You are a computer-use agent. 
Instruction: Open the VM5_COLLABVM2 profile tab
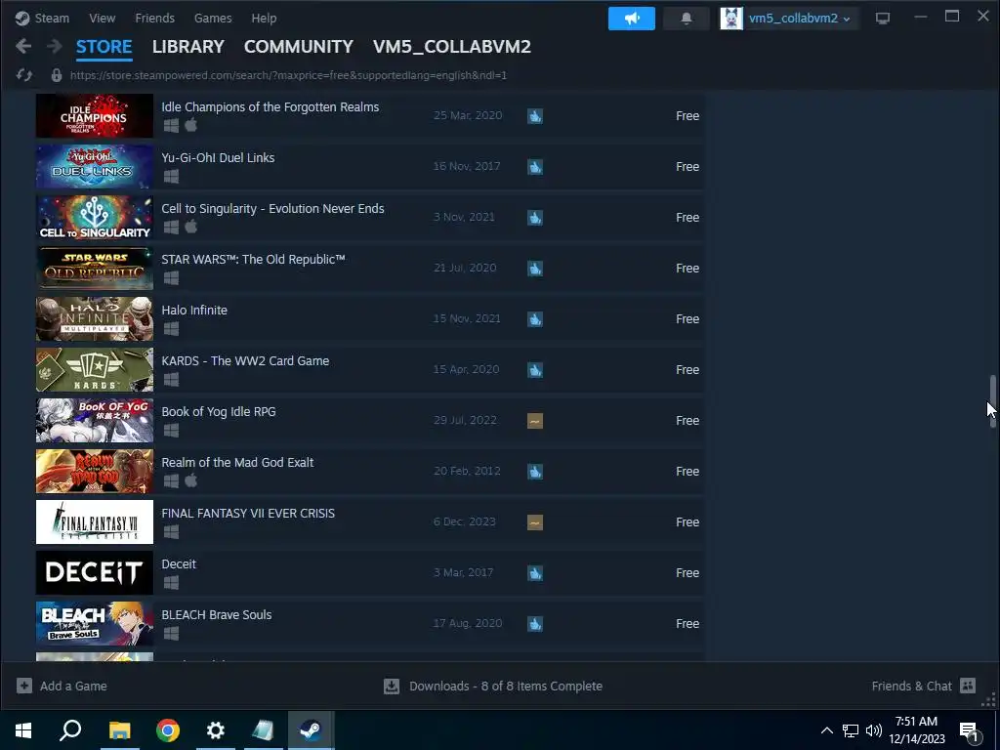(451, 47)
